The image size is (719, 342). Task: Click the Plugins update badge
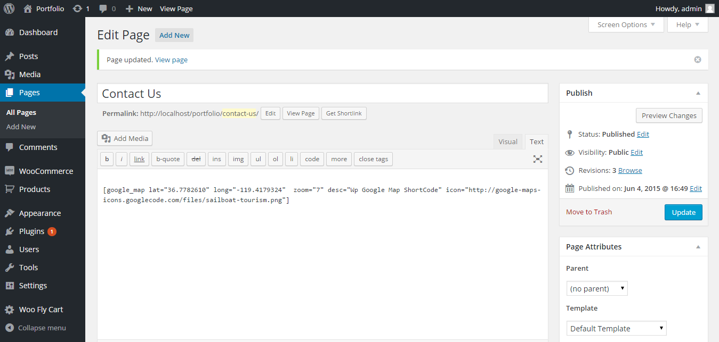[52, 231]
